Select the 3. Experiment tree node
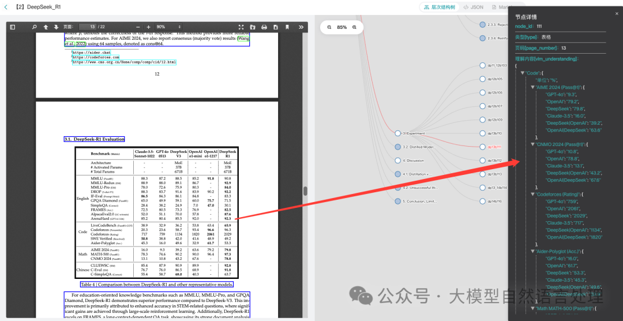This screenshot has height=321, width=623. click(397, 133)
